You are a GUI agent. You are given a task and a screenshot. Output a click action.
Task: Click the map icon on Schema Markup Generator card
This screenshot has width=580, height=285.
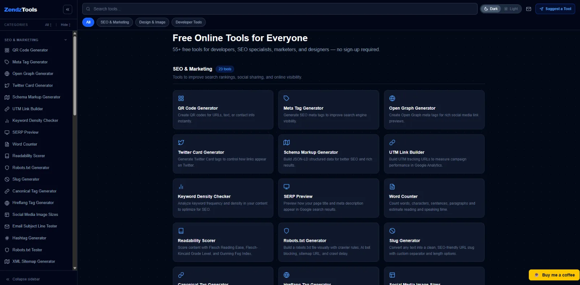click(x=286, y=142)
